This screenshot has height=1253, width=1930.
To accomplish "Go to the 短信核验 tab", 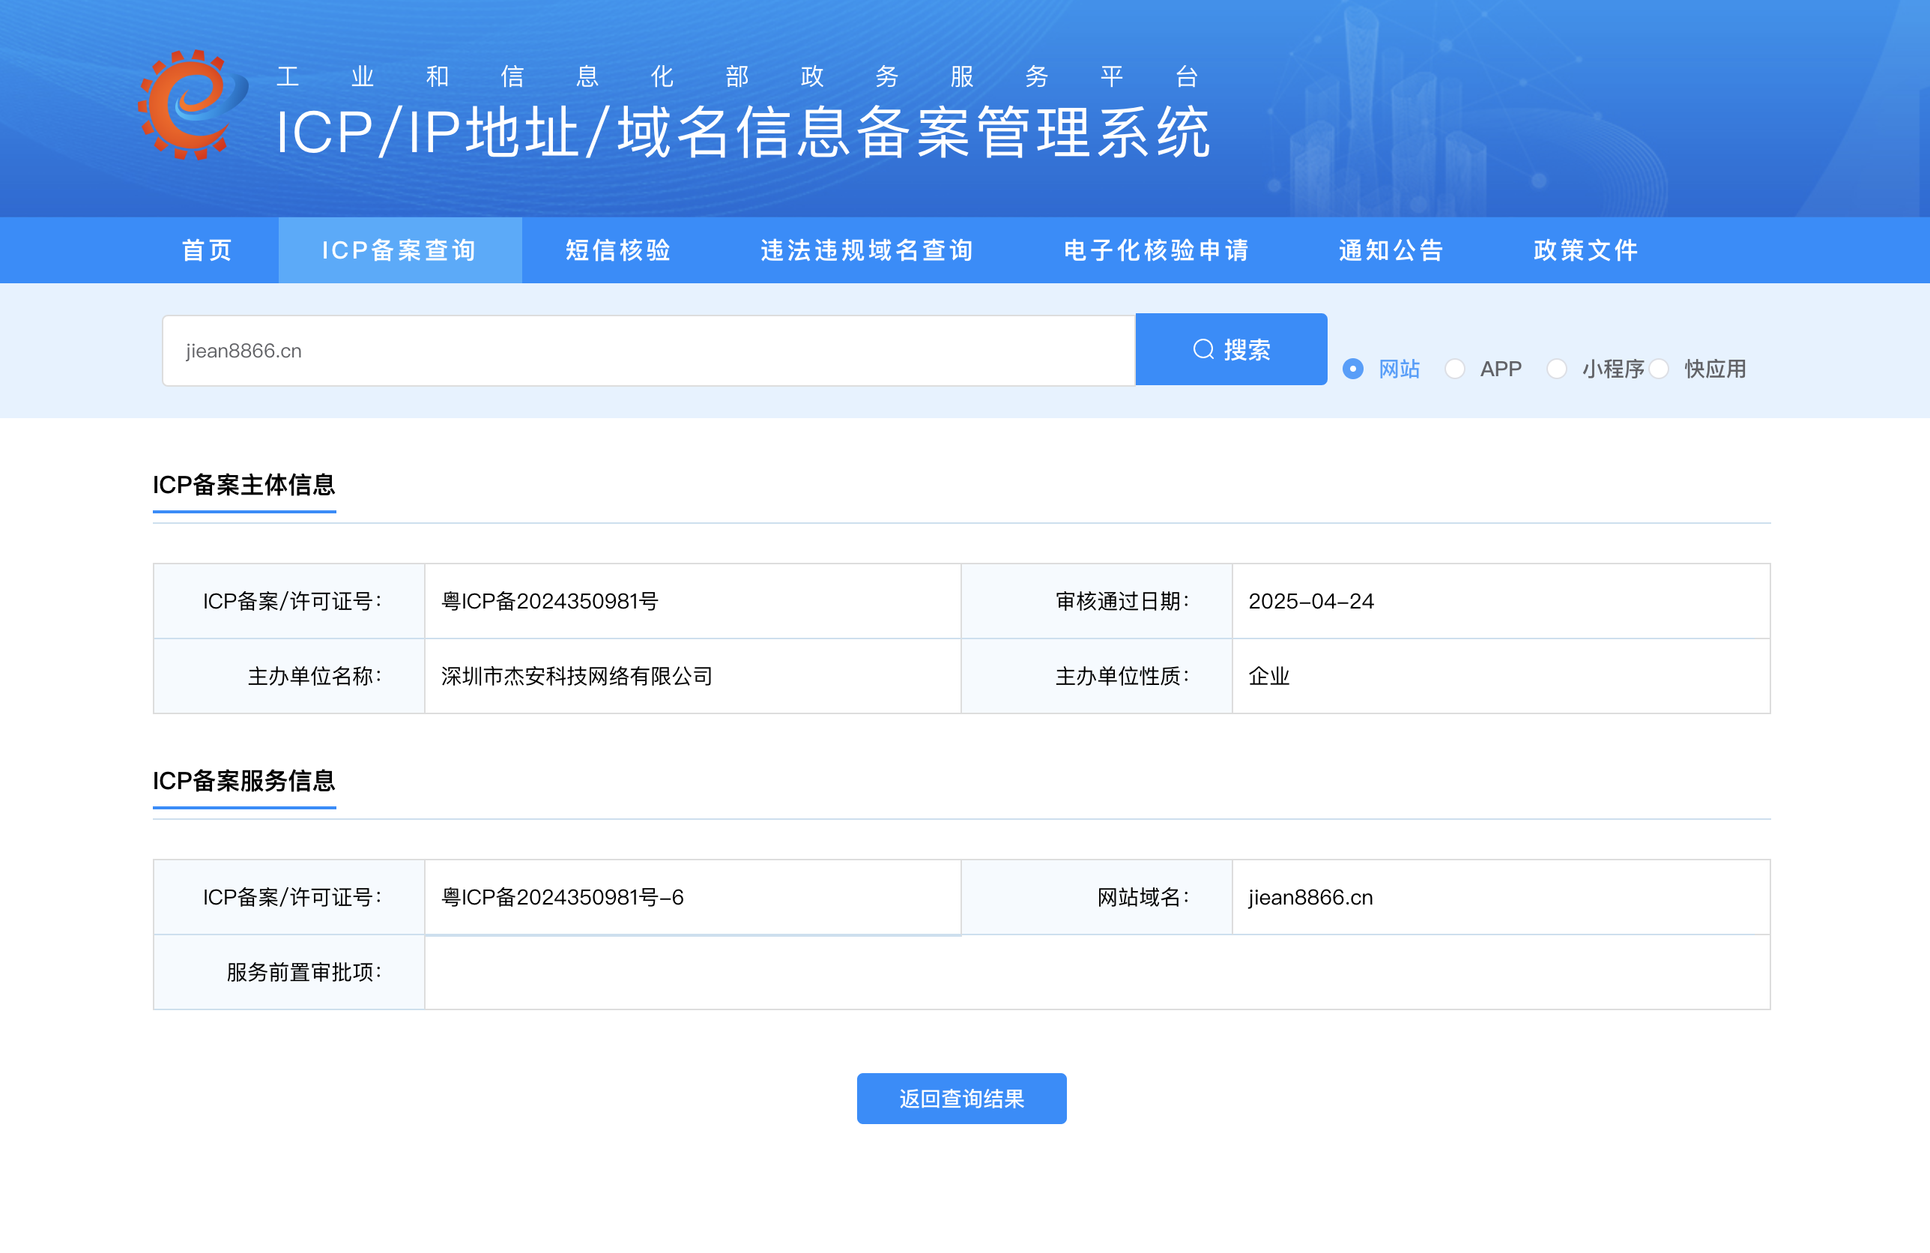I will point(618,250).
